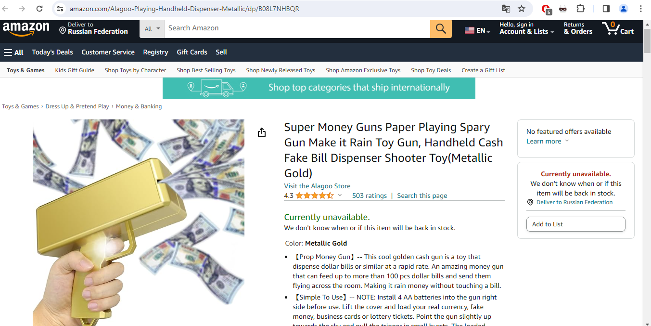The width and height of the screenshot is (651, 326).
Task: Open the shopping cart icon
Action: (618, 28)
